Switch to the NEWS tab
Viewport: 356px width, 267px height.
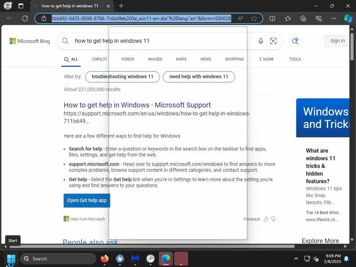coord(206,59)
